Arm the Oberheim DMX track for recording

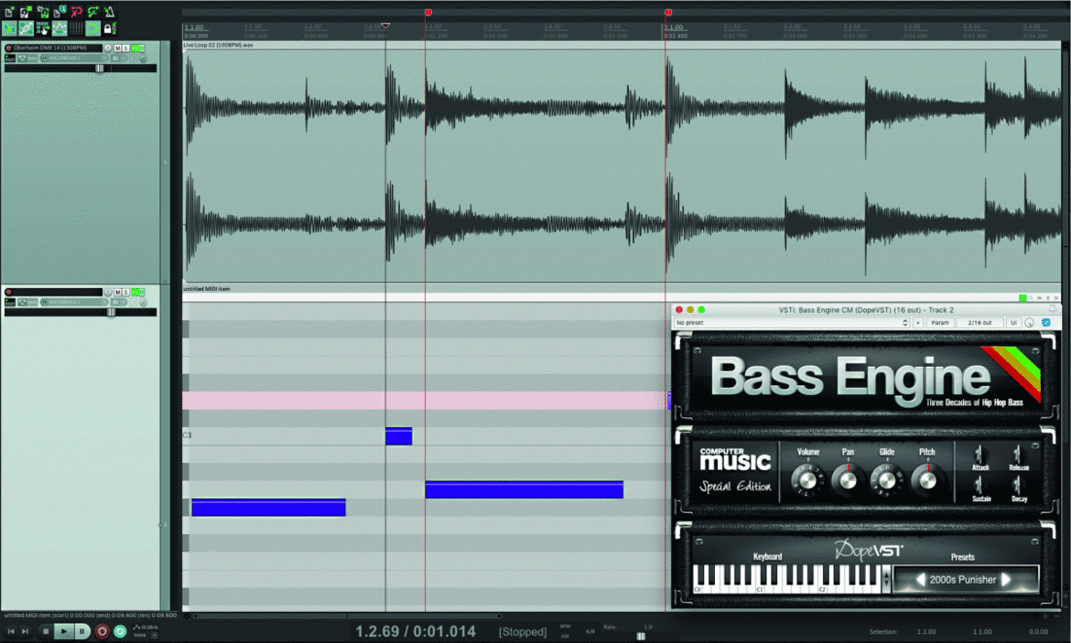(x=9, y=48)
